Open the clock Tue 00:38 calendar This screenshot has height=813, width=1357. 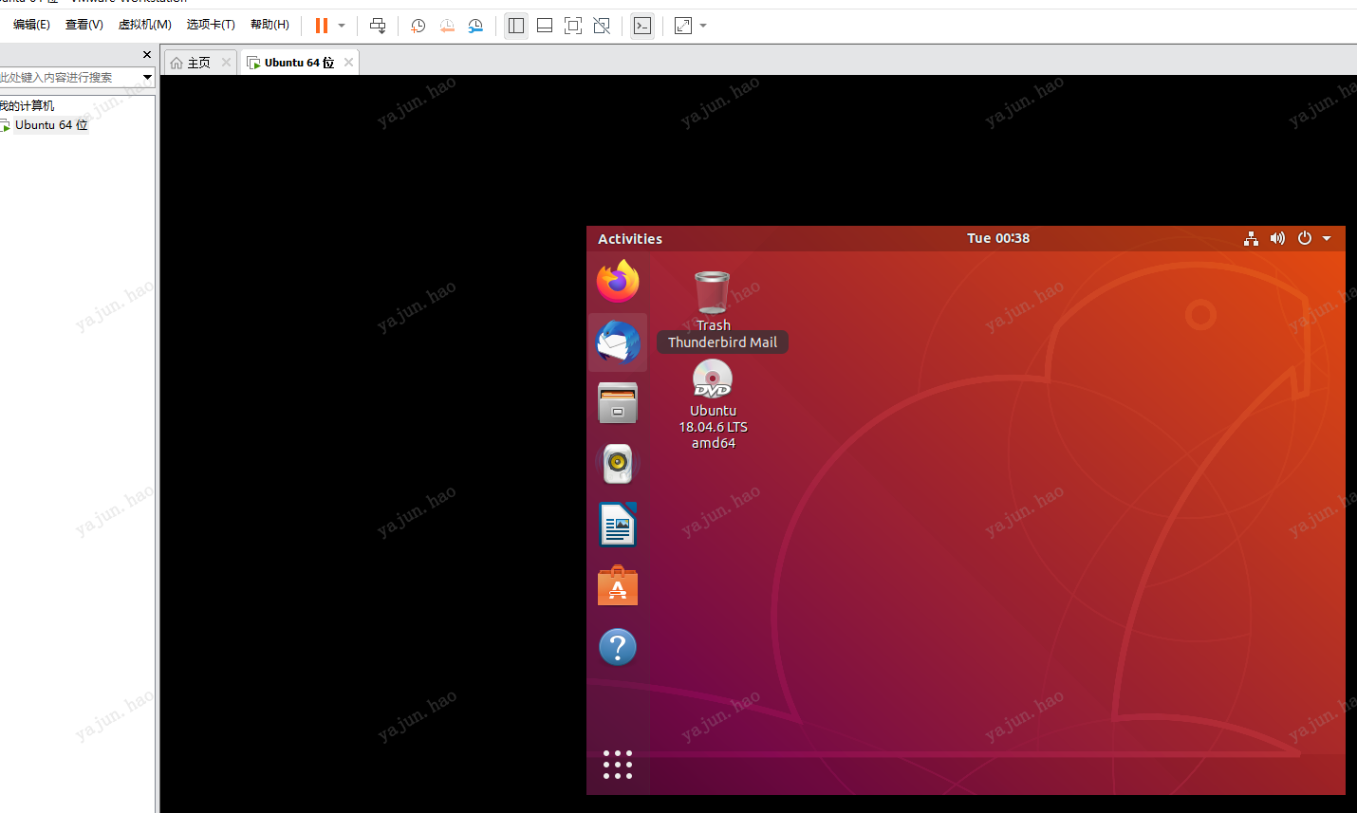(x=998, y=238)
